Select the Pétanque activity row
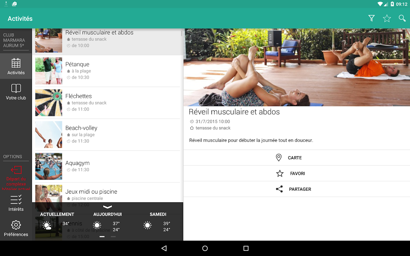This screenshot has width=410, height=256. (x=108, y=71)
